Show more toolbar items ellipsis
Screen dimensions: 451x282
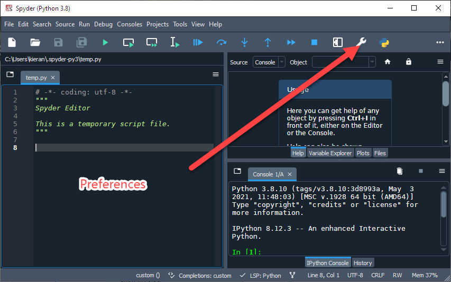coord(440,42)
